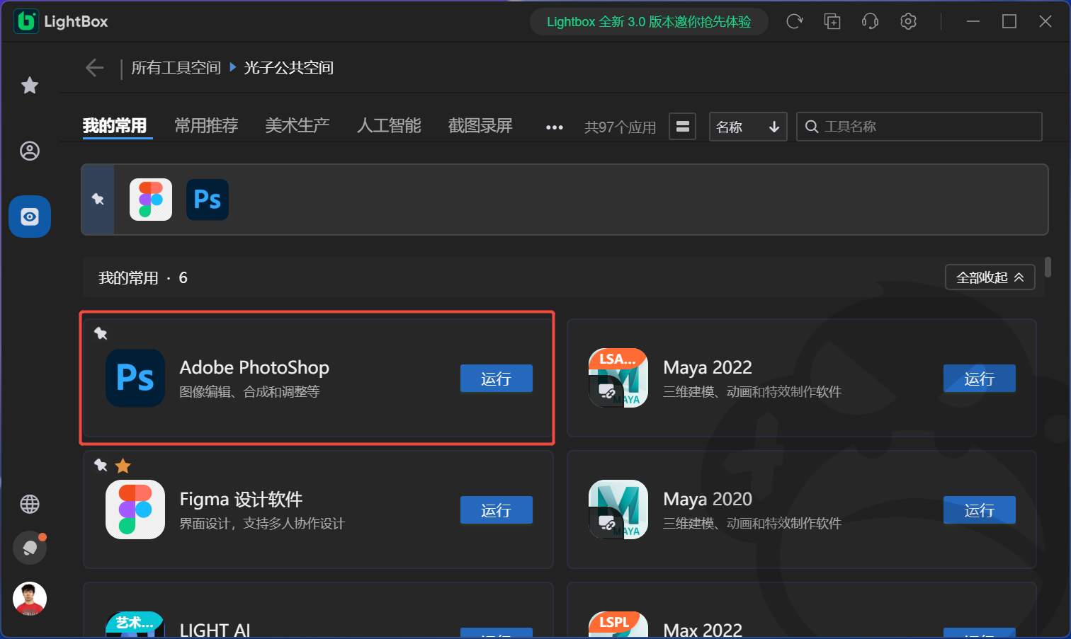Switch to 截图录屏 tab
Viewport: 1071px width, 639px height.
(x=480, y=126)
